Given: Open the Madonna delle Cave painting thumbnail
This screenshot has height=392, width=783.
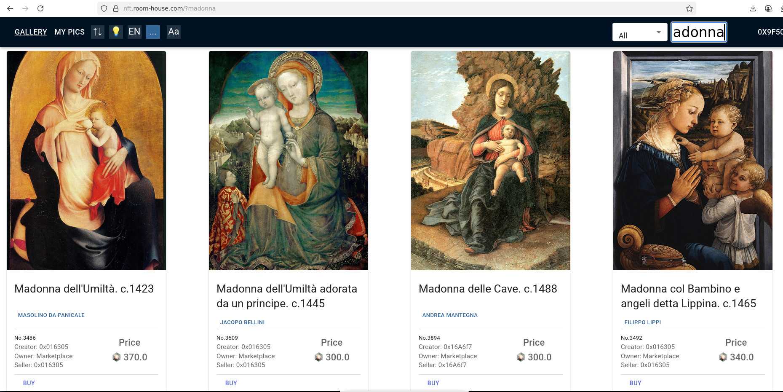Looking at the screenshot, I should pos(491,161).
